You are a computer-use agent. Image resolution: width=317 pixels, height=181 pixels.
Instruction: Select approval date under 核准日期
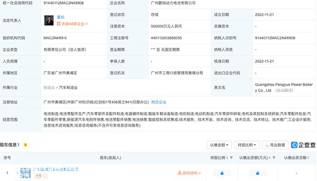(x=264, y=61)
